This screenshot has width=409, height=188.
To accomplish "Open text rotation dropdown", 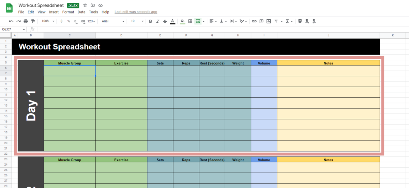I will click(243, 21).
